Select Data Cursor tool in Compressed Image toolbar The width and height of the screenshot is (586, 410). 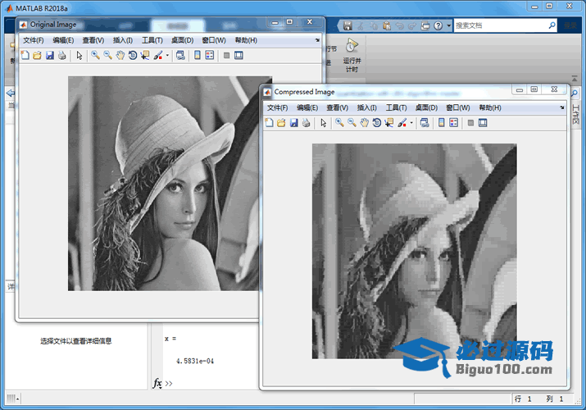click(x=389, y=122)
